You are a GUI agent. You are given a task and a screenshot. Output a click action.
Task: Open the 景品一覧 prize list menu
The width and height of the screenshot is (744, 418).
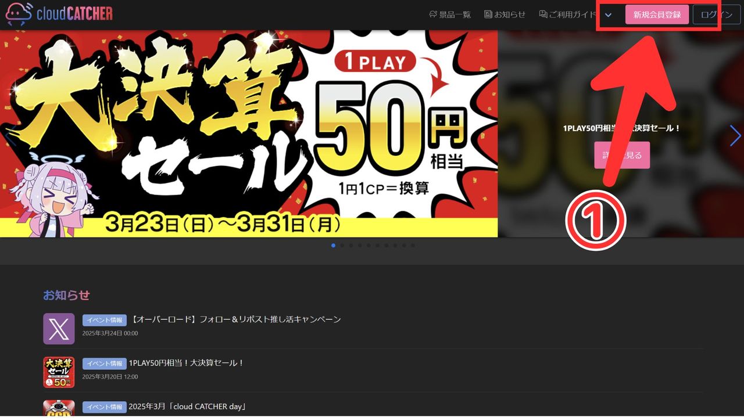tap(450, 15)
